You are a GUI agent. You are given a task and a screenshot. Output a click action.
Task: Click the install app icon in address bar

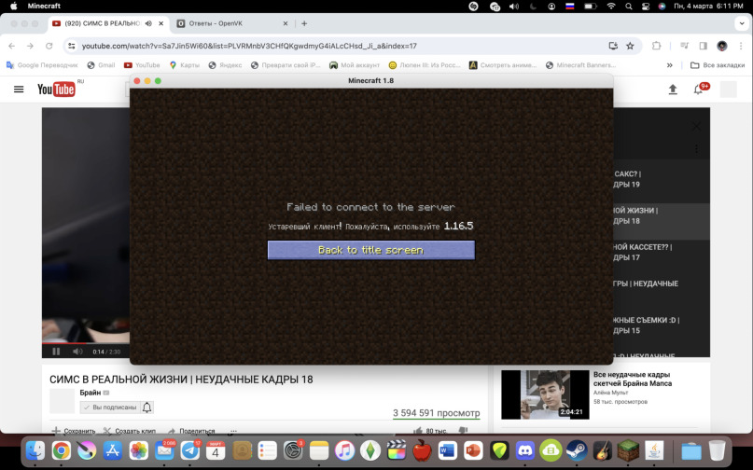coord(613,46)
